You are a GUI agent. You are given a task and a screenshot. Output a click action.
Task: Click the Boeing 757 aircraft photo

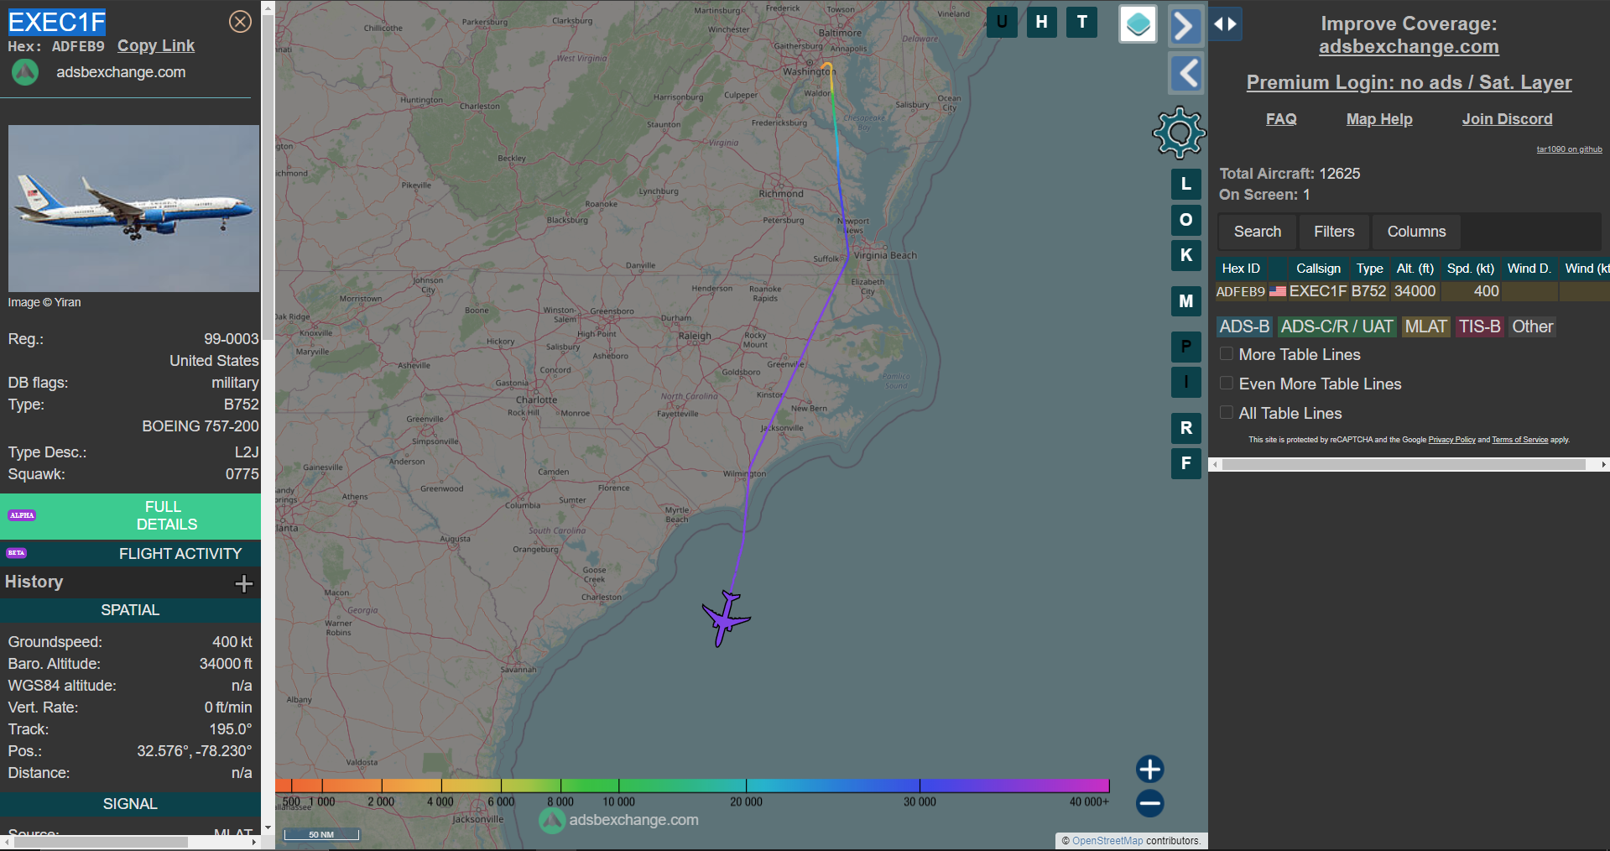133,208
